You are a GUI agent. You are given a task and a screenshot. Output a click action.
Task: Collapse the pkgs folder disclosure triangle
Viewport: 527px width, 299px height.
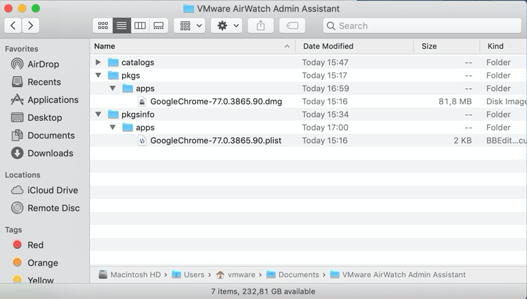click(x=98, y=75)
